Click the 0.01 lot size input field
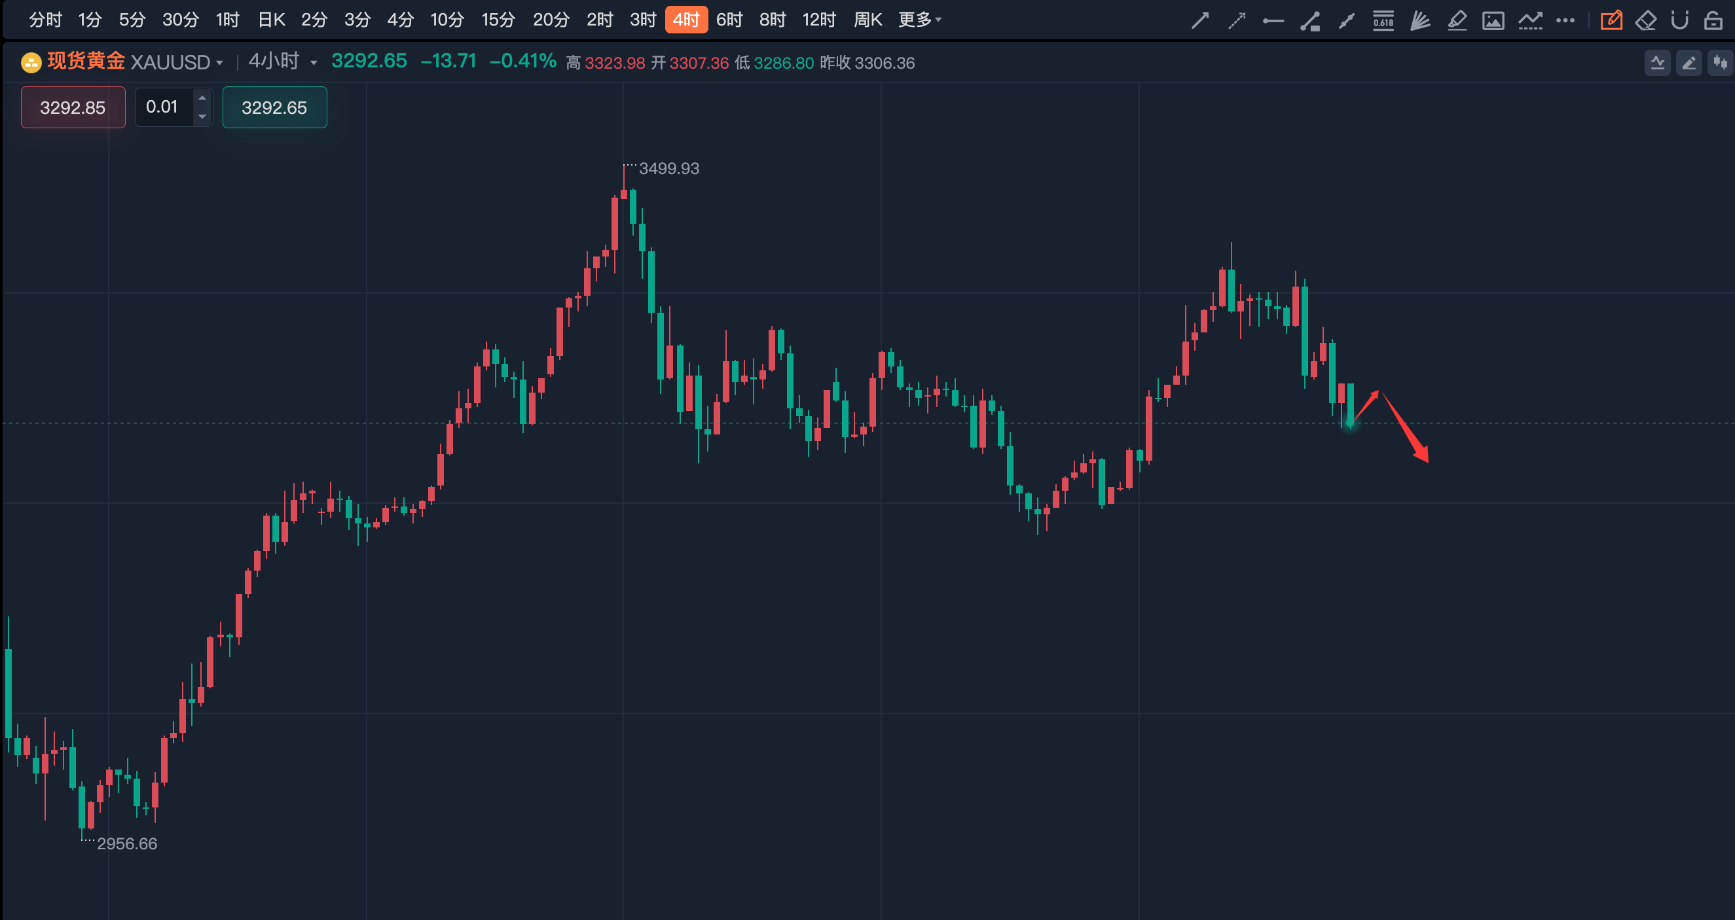 (165, 107)
